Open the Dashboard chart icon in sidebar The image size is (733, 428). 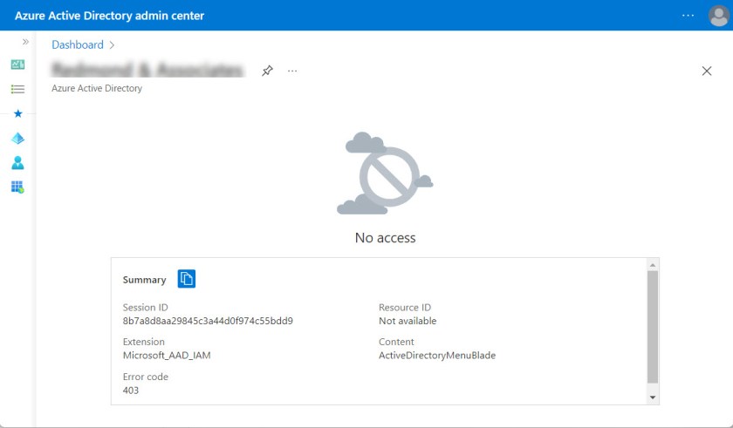17,65
